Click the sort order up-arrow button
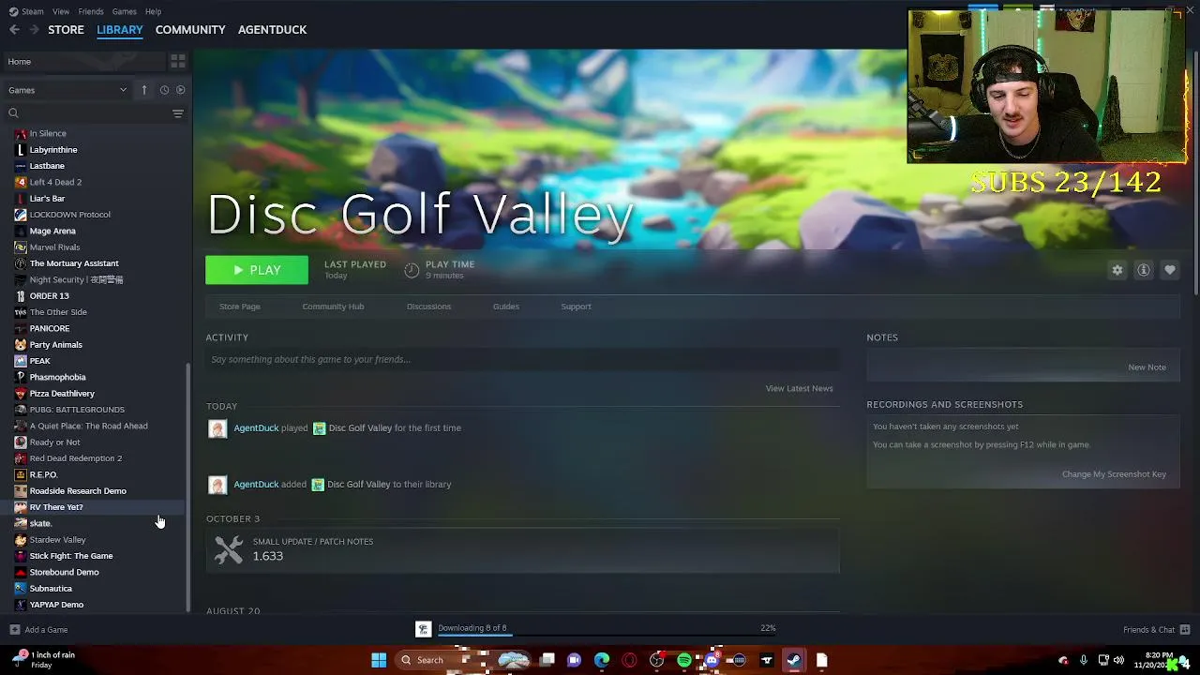This screenshot has width=1200, height=675. 144,90
